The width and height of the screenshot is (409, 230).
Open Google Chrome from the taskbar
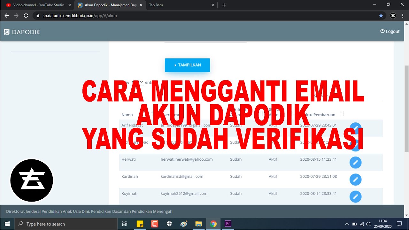[213, 224]
